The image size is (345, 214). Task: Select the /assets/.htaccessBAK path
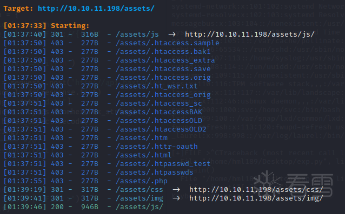tap(159, 112)
